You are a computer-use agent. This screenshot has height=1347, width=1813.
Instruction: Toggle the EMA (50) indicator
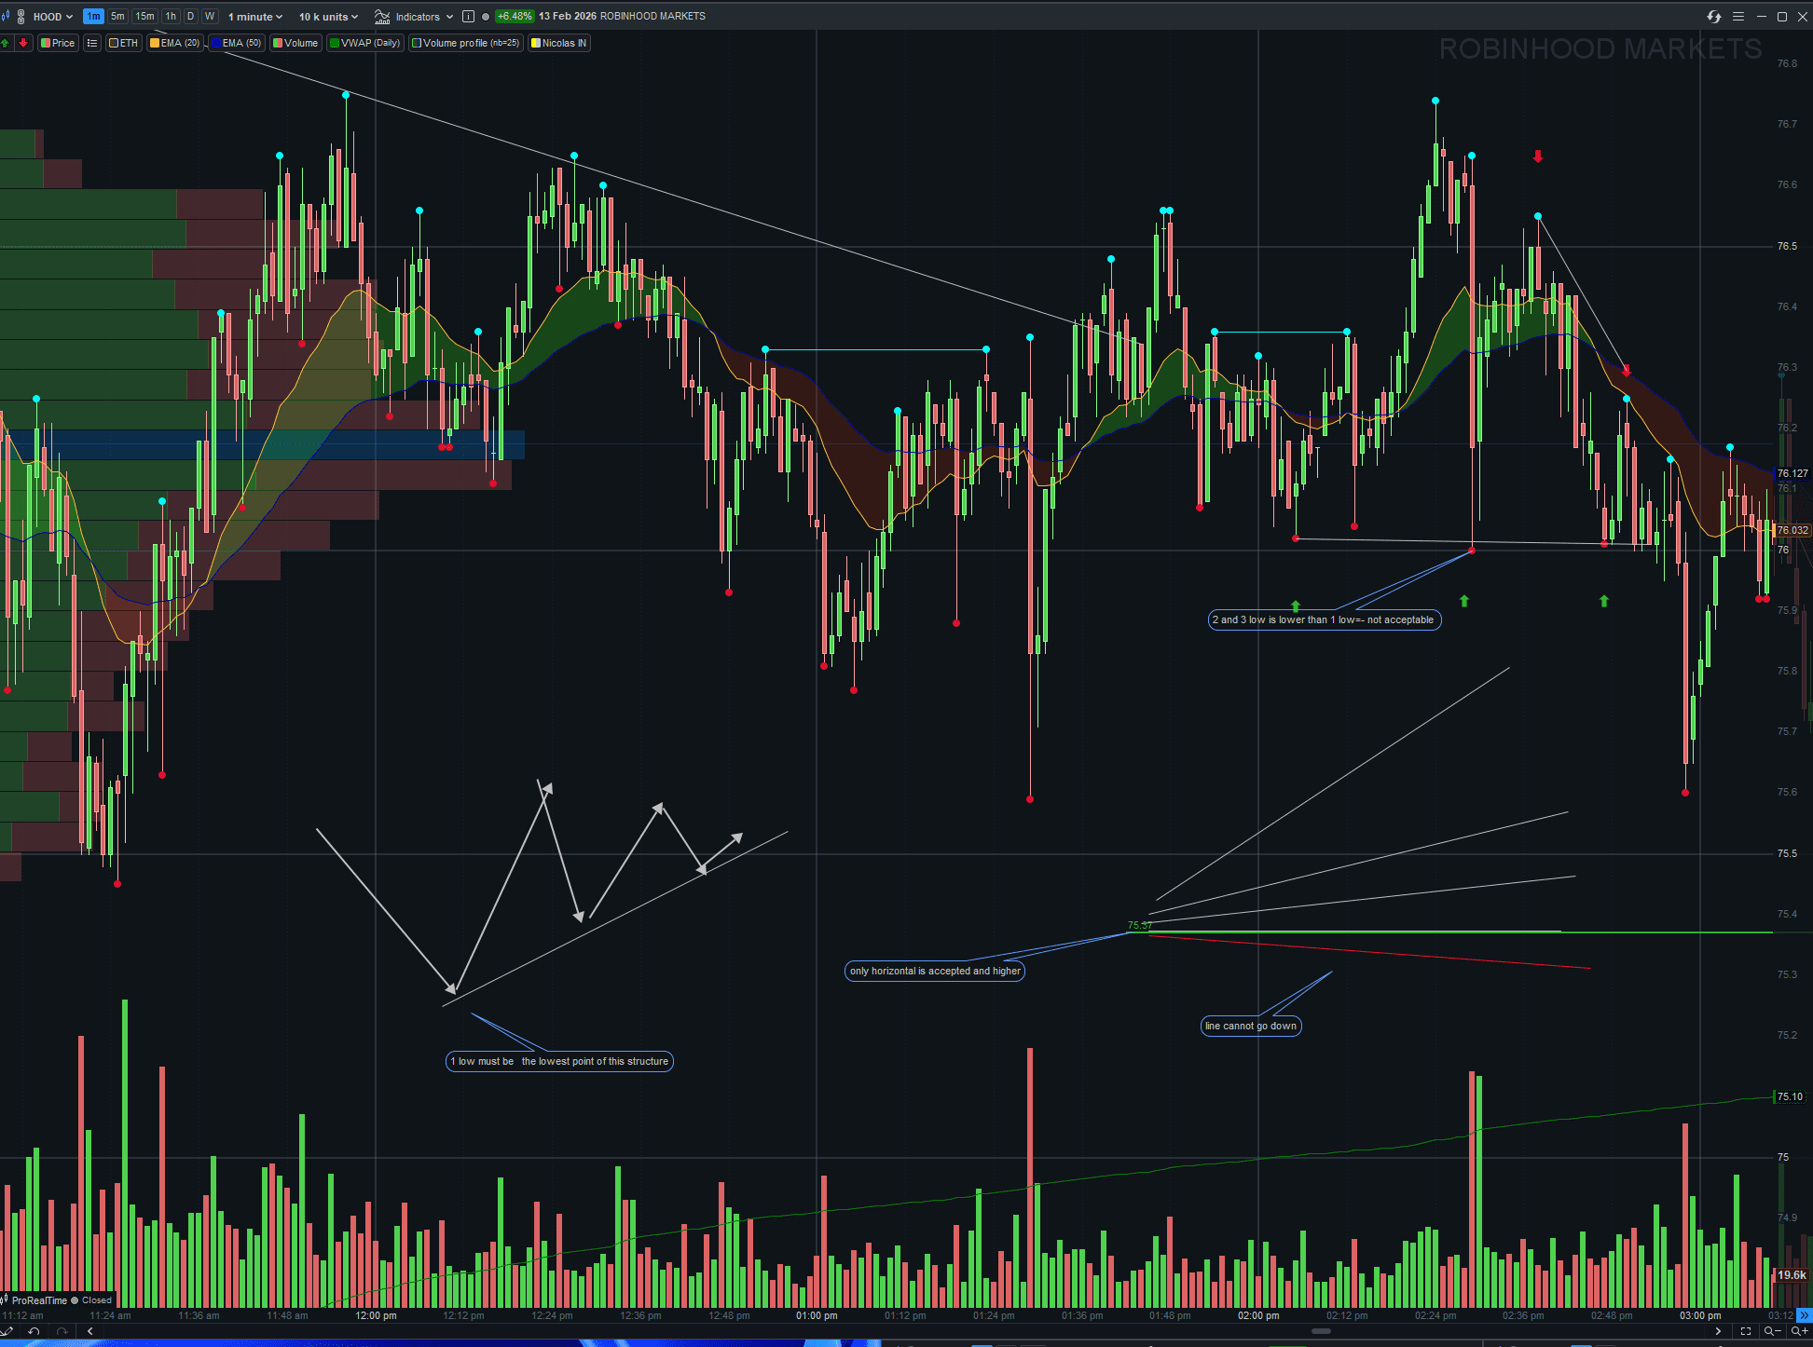click(236, 43)
